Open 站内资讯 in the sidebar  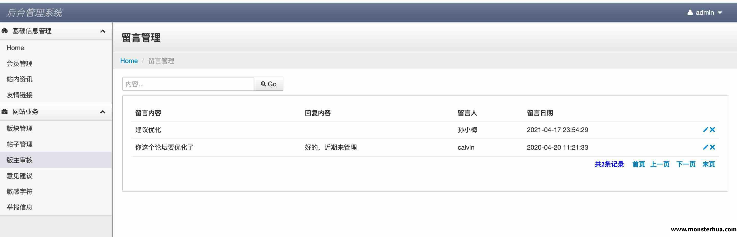[x=56, y=79]
